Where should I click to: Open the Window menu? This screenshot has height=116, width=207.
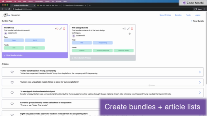click(x=59, y=1)
